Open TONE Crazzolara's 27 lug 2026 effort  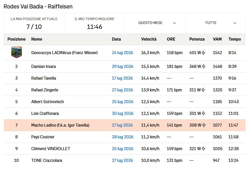point(122,160)
